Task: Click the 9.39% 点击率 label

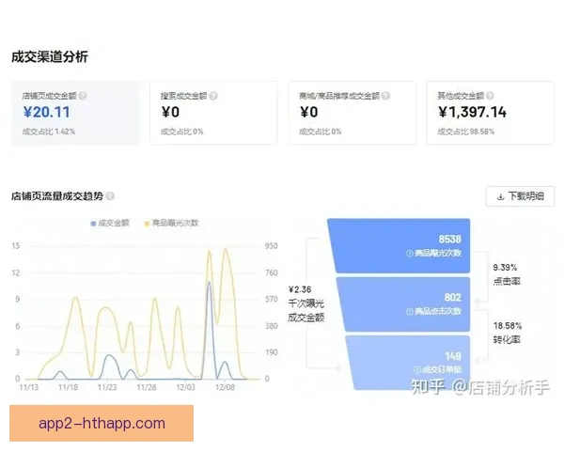Action: (506, 274)
